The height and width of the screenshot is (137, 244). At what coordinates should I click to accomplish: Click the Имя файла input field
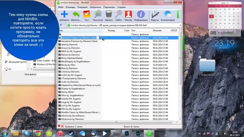(47, 75)
